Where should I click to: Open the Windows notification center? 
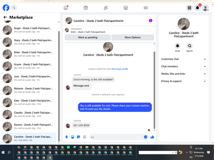pos(208,152)
